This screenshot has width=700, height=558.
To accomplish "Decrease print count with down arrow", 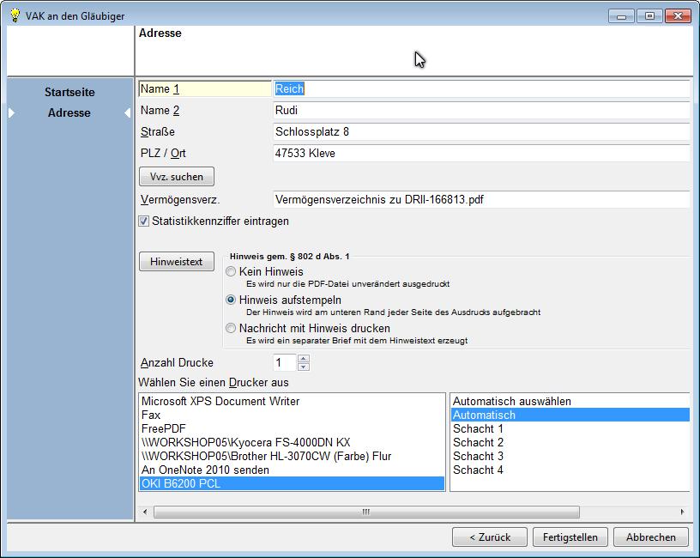I will [x=303, y=367].
